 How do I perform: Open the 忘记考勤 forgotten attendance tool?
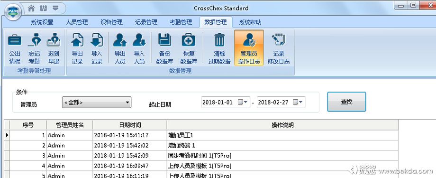pyautogui.click(x=34, y=49)
